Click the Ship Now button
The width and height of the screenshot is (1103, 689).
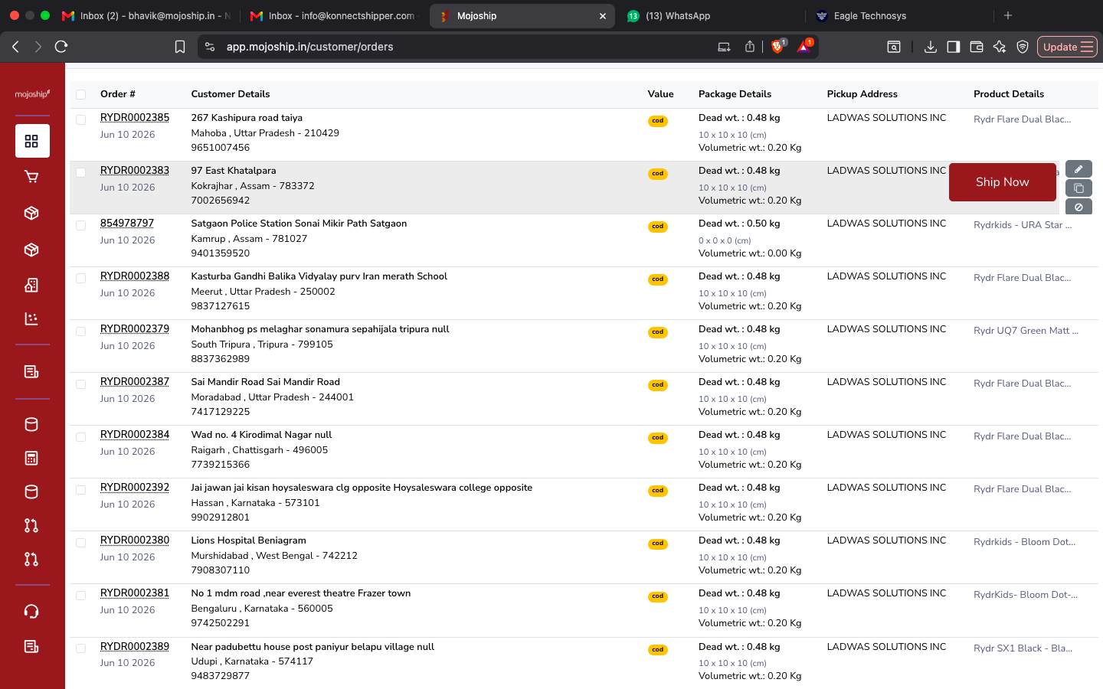[1002, 182]
